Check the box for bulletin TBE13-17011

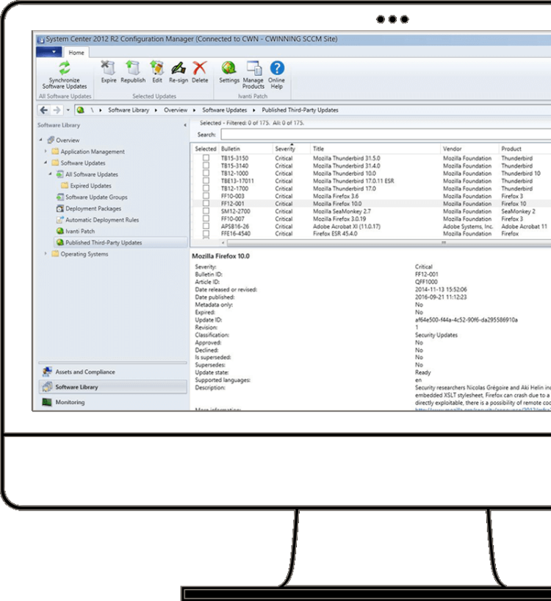pyautogui.click(x=206, y=181)
